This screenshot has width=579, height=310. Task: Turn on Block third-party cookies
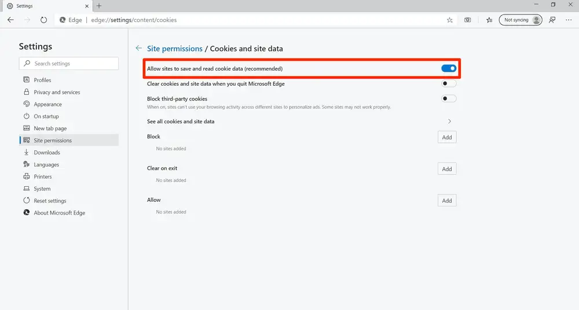(449, 99)
